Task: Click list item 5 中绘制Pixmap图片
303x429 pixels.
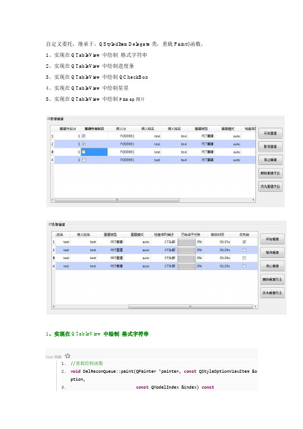Action: point(95,99)
